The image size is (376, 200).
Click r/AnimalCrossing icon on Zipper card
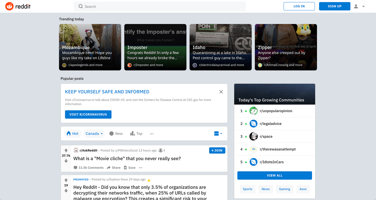coord(260,65)
